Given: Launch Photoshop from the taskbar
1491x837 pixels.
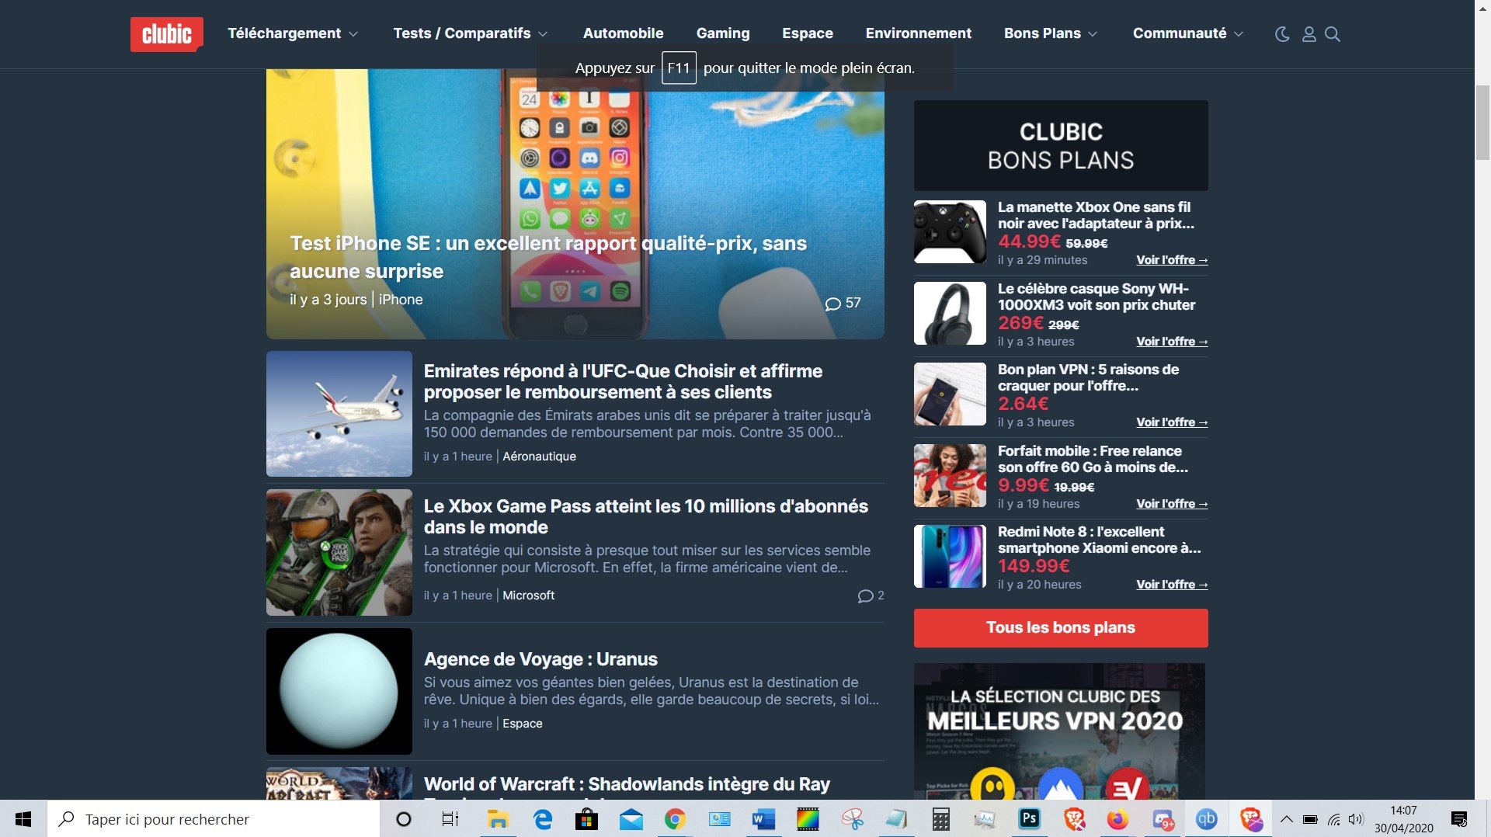Looking at the screenshot, I should tap(1029, 819).
